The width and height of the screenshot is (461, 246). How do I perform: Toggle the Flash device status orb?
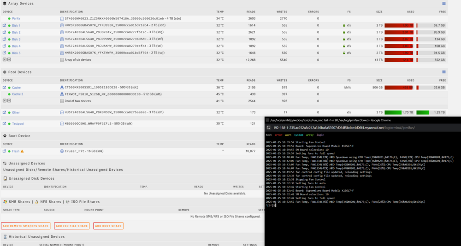tap(9, 151)
